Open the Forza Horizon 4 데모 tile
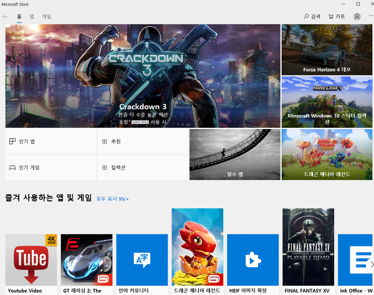Image resolution: width=374 pixels, height=295 pixels. (327, 50)
